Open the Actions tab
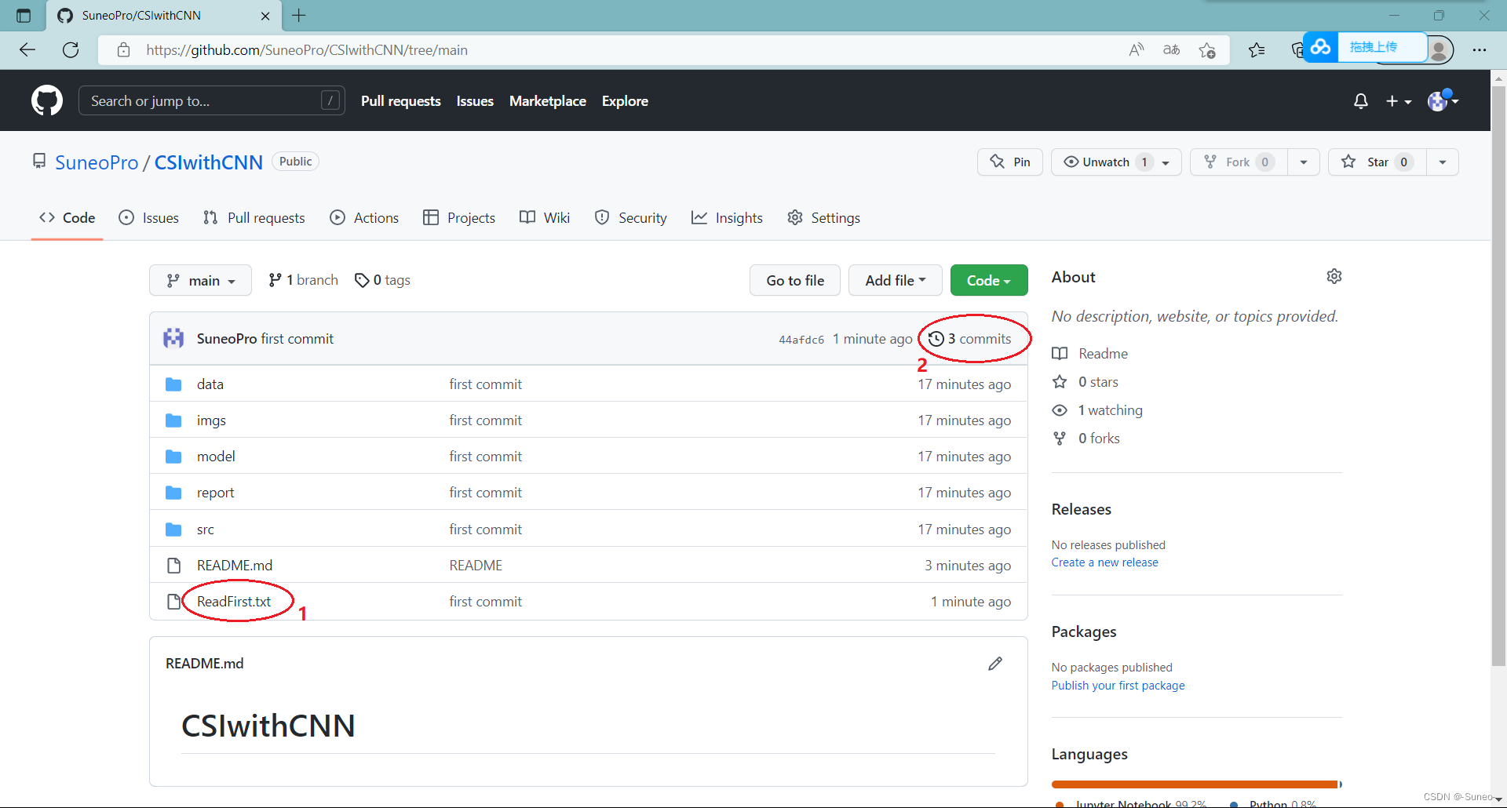Image resolution: width=1507 pixels, height=808 pixels. pyautogui.click(x=364, y=218)
